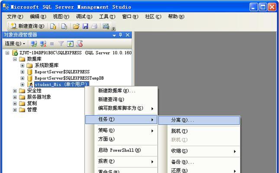Click the Activity Monitor toolbar icon
This screenshot has height=173, width=279.
(106, 26)
